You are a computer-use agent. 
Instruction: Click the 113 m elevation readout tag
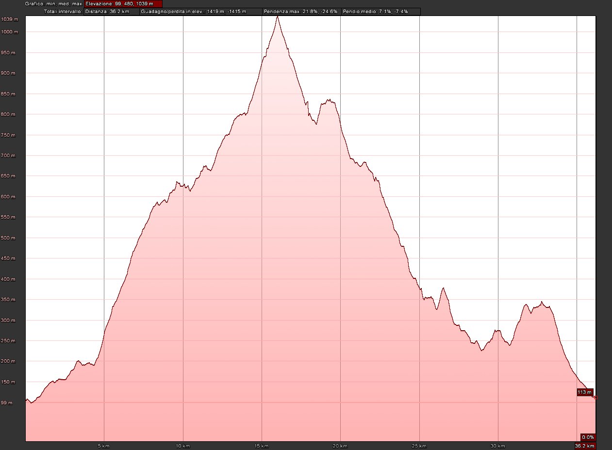584,392
